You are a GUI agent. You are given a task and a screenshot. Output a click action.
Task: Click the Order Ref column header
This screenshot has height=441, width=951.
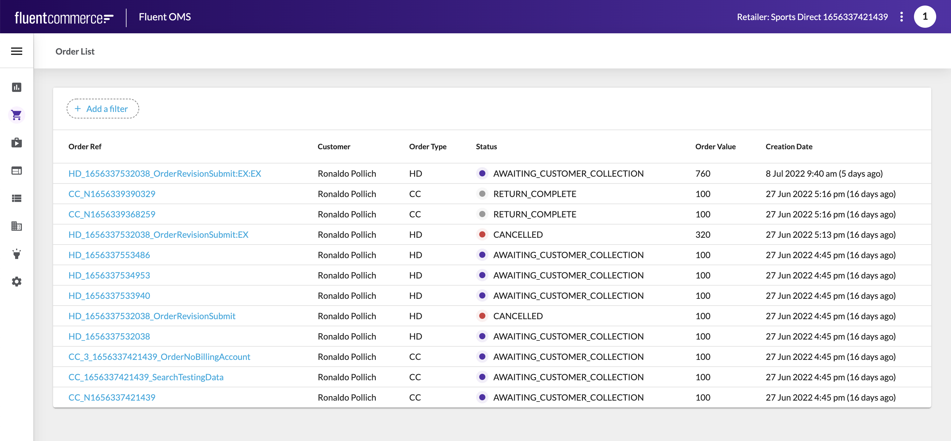click(x=85, y=146)
